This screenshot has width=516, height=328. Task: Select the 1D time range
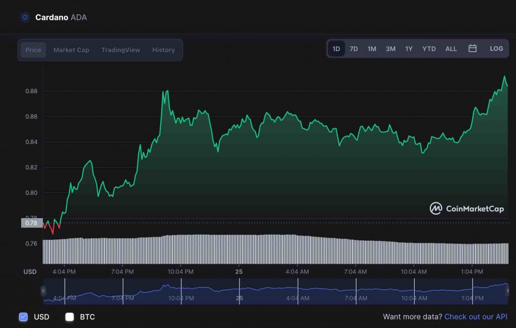pos(336,49)
